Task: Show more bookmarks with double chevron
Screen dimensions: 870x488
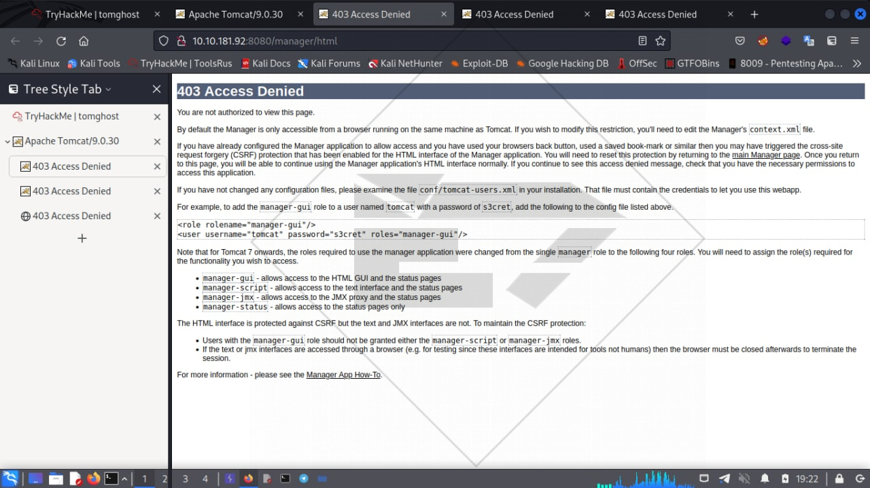Action: tap(856, 63)
